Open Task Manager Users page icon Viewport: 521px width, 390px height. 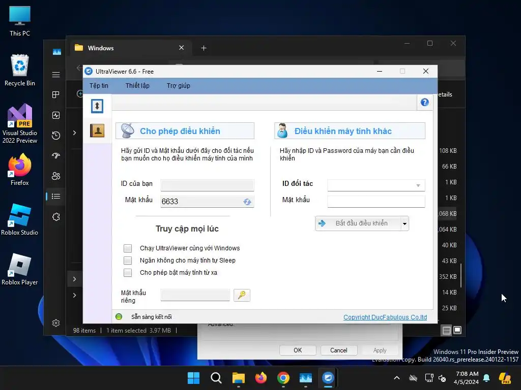[x=56, y=176]
